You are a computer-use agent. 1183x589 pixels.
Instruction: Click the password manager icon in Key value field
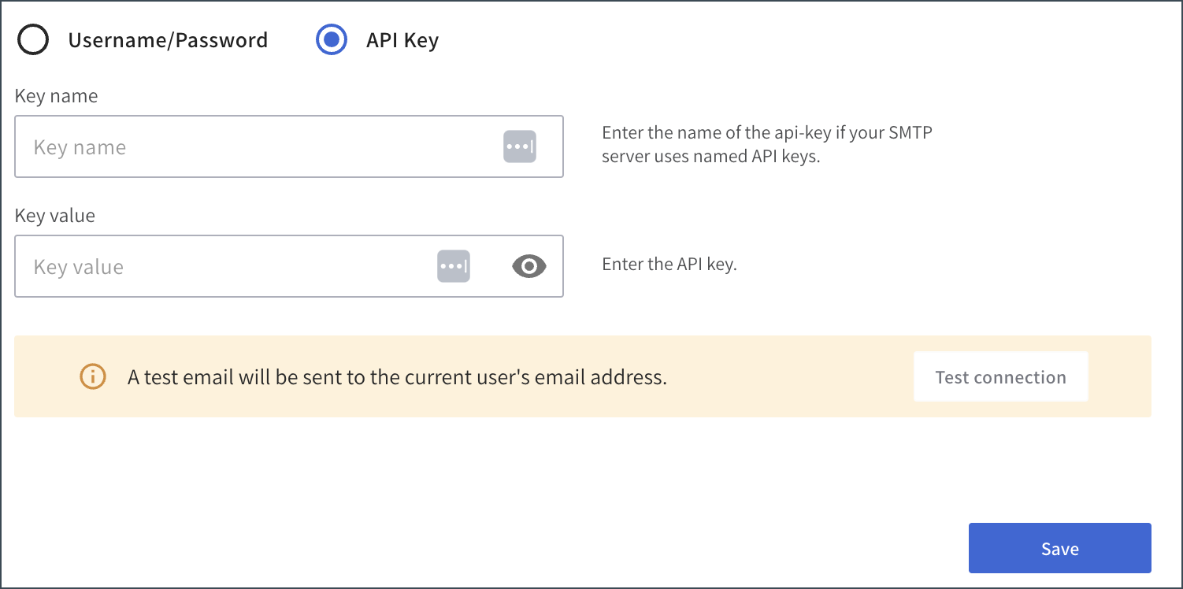pyautogui.click(x=453, y=266)
